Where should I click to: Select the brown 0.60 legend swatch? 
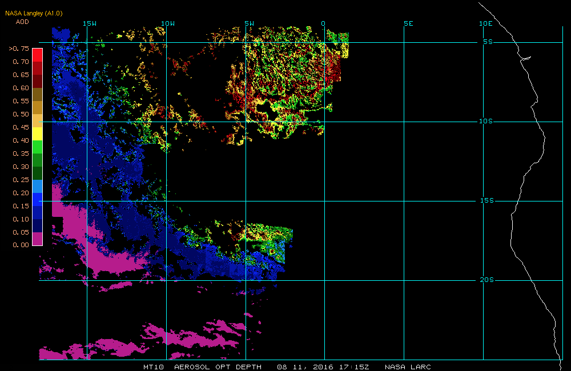[x=38, y=94]
